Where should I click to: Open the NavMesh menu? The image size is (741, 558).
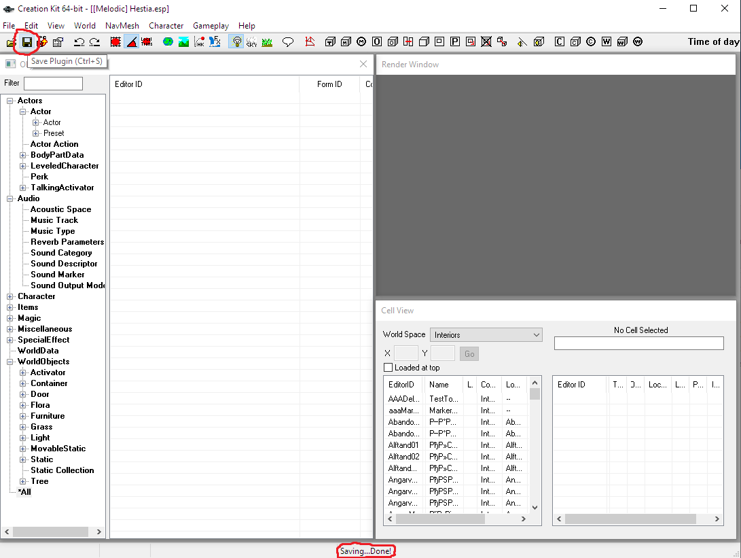pos(122,26)
